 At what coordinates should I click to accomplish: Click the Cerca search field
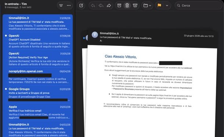tap(199, 6)
